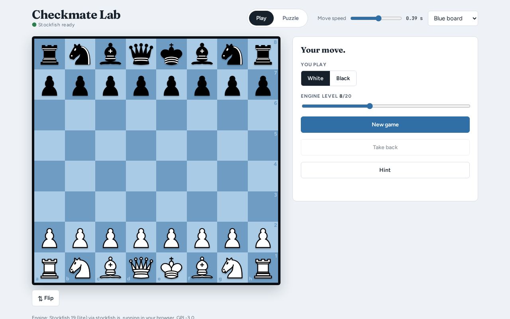
Task: Adjust the Engine level slider
Action: [386, 106]
